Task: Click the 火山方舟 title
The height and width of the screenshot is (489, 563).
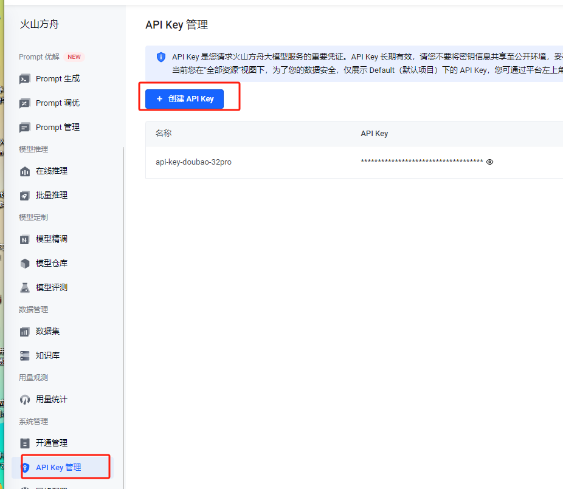Action: 39,24
